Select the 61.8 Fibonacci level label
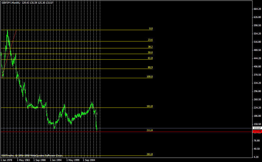This screenshot has height=162, width=262. [x=150, y=58]
